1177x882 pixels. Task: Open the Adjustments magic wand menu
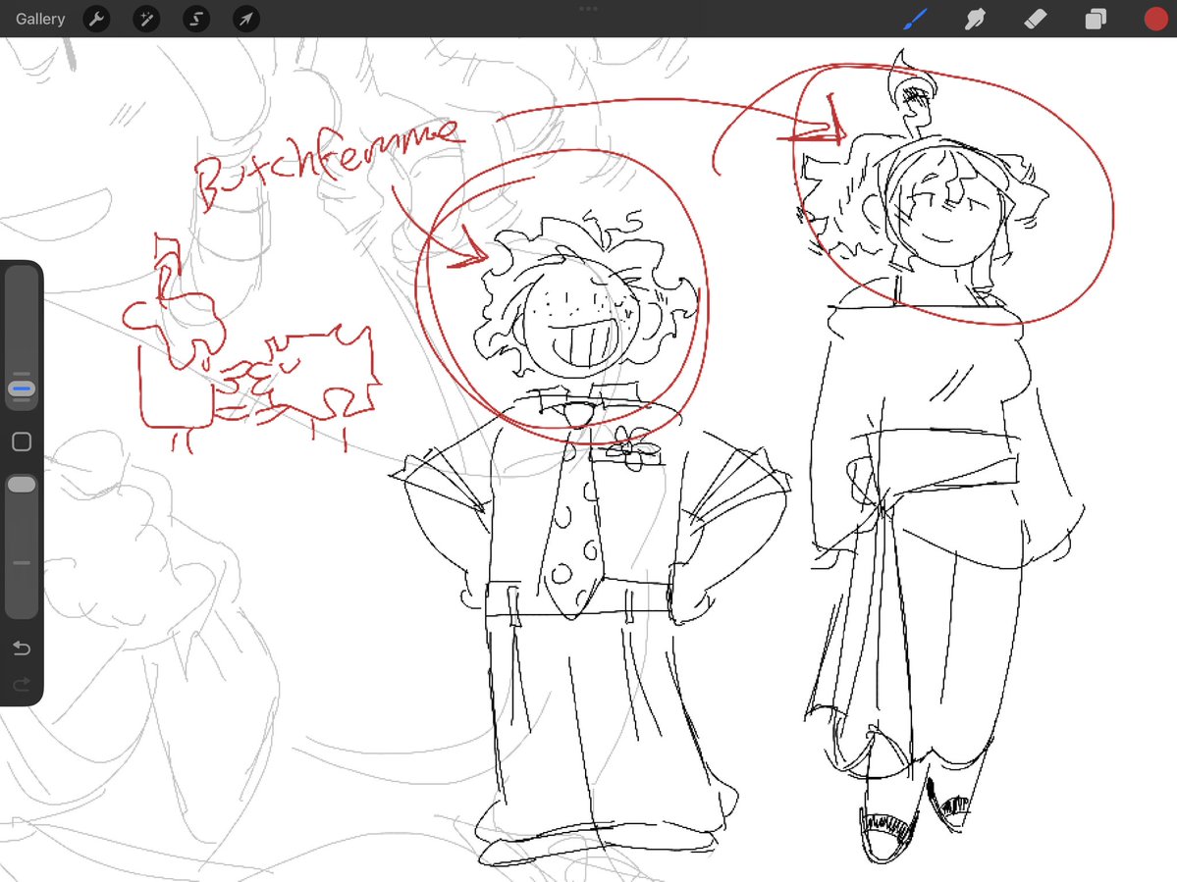click(x=146, y=19)
